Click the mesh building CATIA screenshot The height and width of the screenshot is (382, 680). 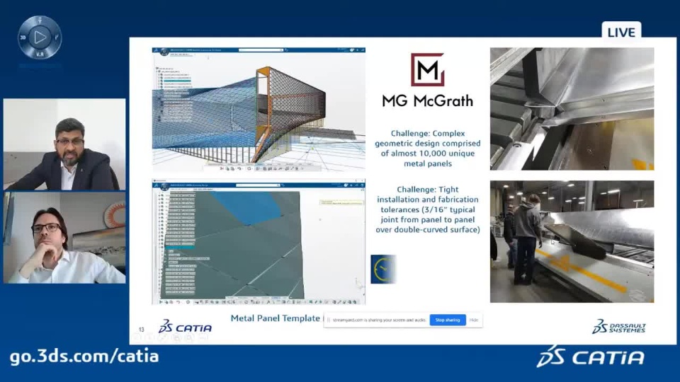259,109
